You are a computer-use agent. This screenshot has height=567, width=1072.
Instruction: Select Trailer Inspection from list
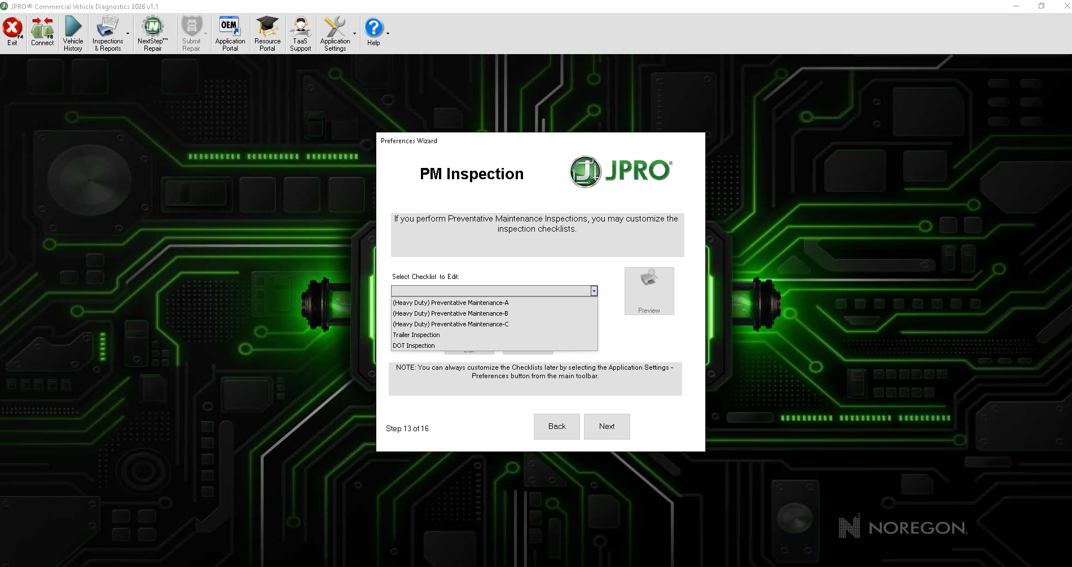coord(494,335)
